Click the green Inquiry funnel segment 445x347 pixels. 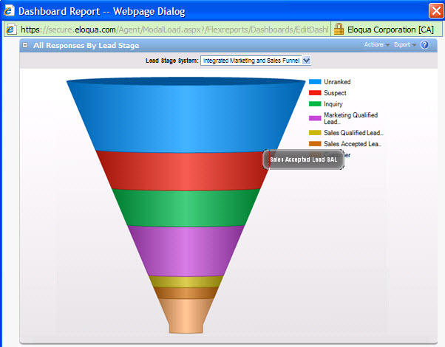186,208
